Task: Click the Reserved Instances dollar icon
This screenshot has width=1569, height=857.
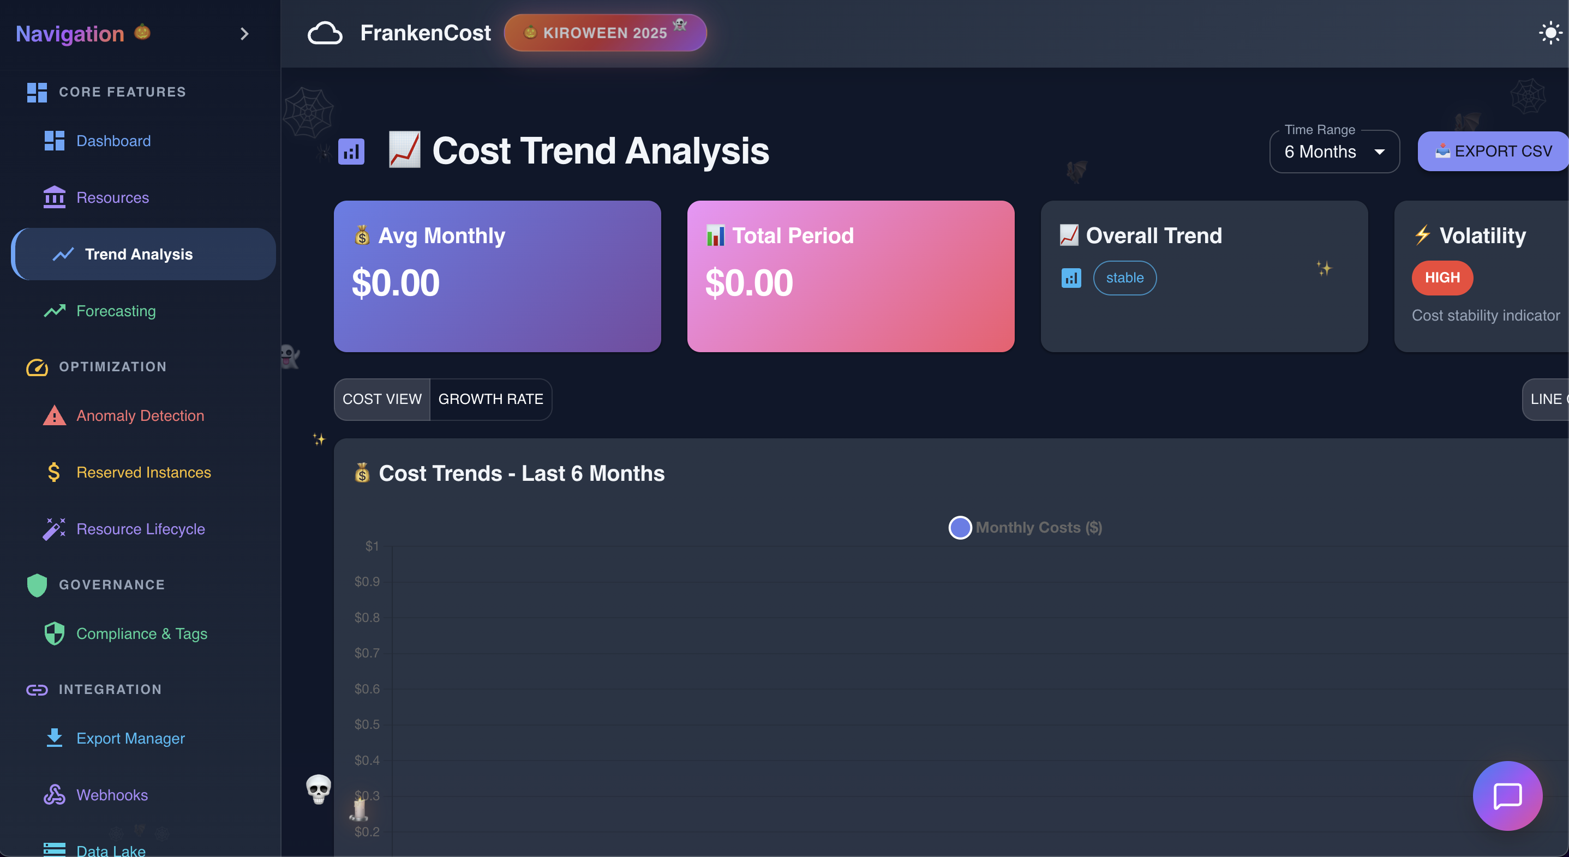Action: click(54, 472)
